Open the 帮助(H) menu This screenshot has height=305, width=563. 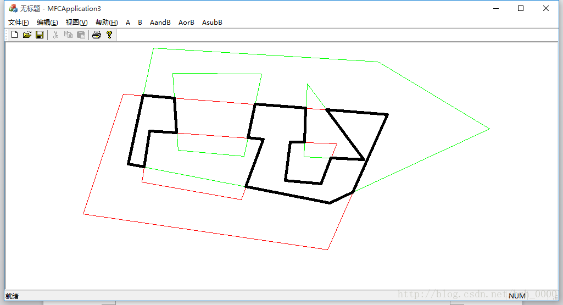click(x=107, y=23)
